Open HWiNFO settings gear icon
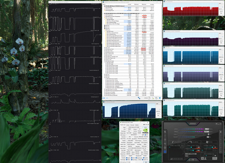This screenshot has width=225, height=163. (156, 98)
